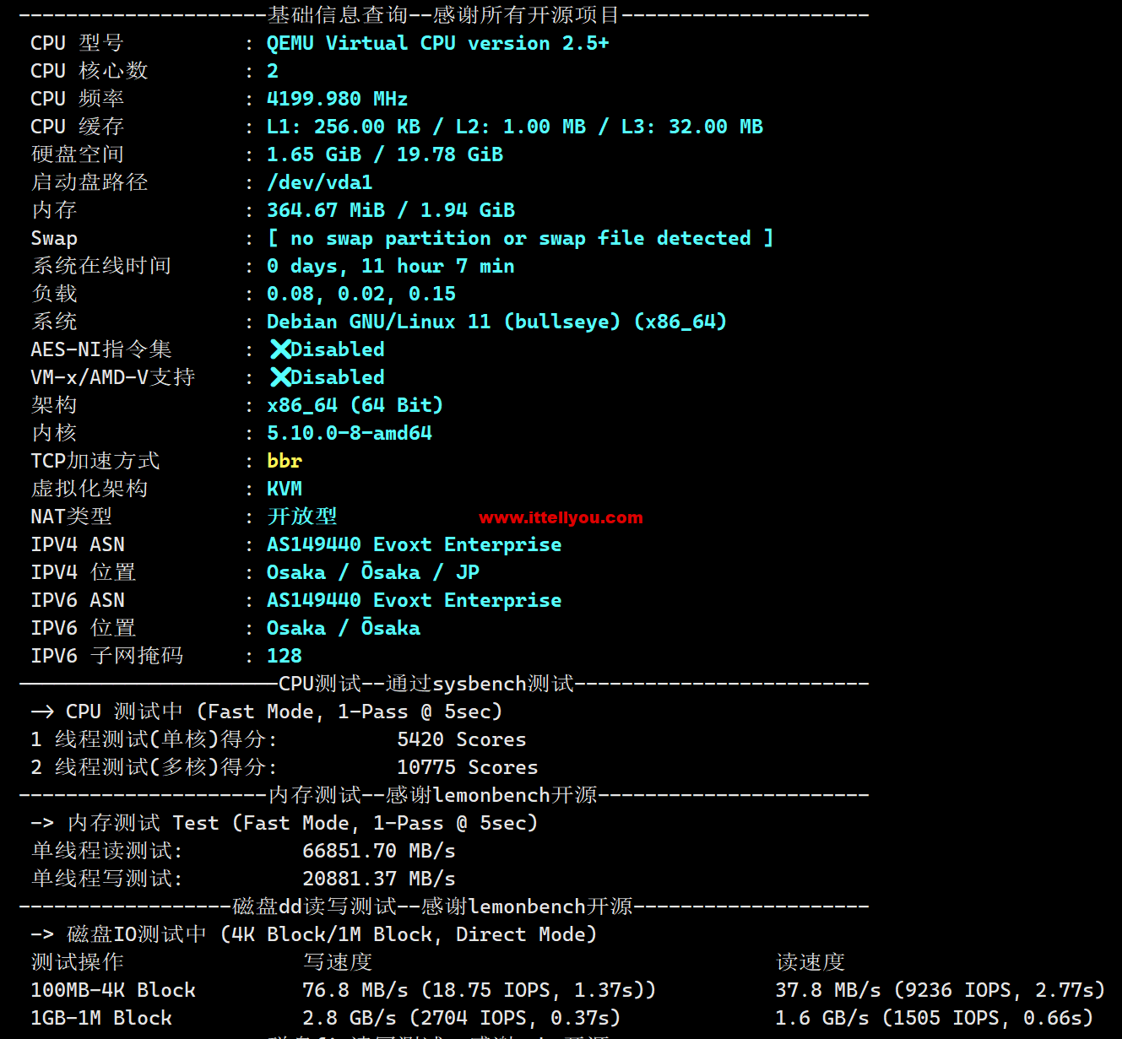Click the 20881.37 MB/s memory write value
This screenshot has height=1039, width=1122.
point(378,879)
